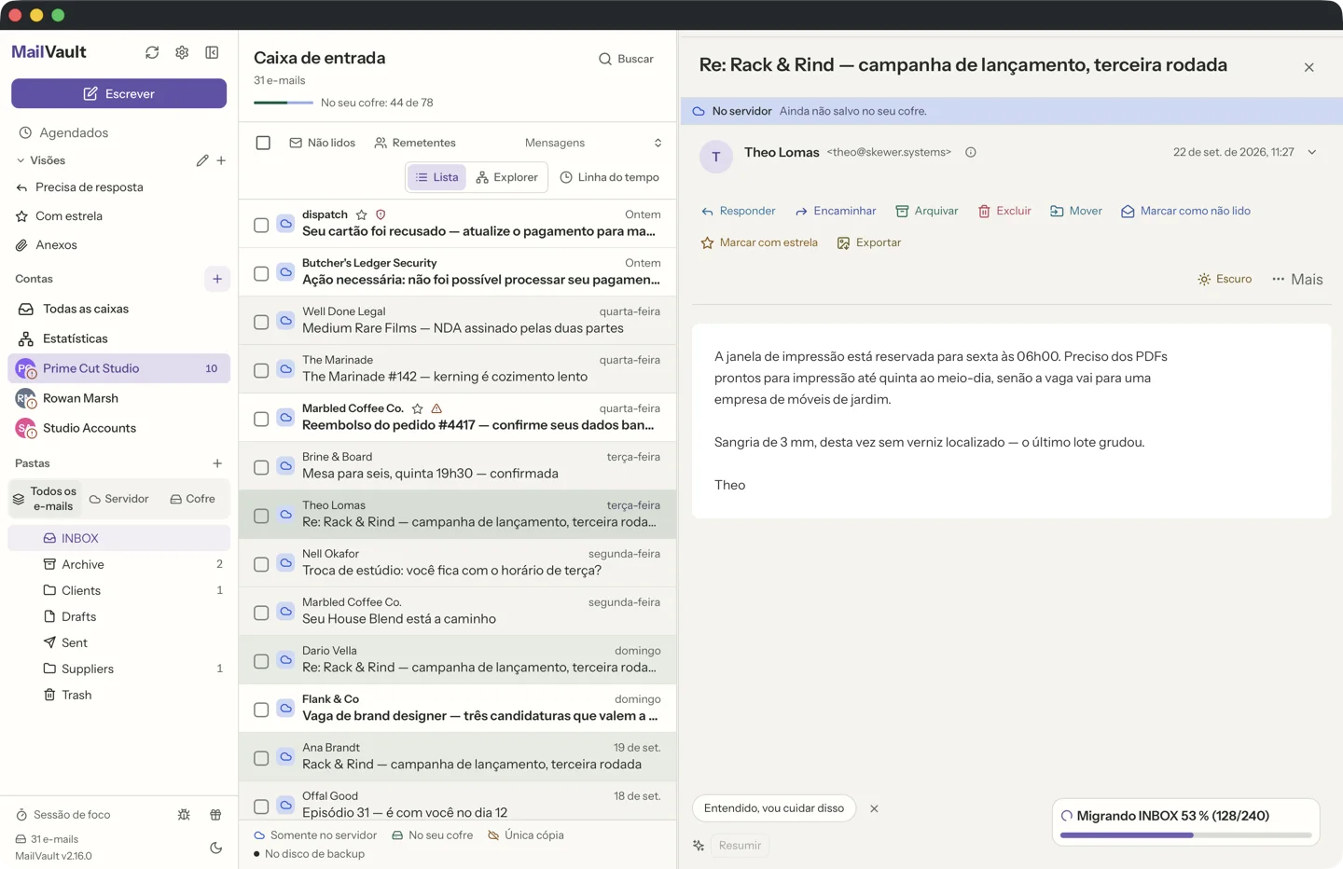This screenshot has height=869, width=1343.
Task: Tick checkbox for Butcher's Ledger Security email
Action: [261, 273]
